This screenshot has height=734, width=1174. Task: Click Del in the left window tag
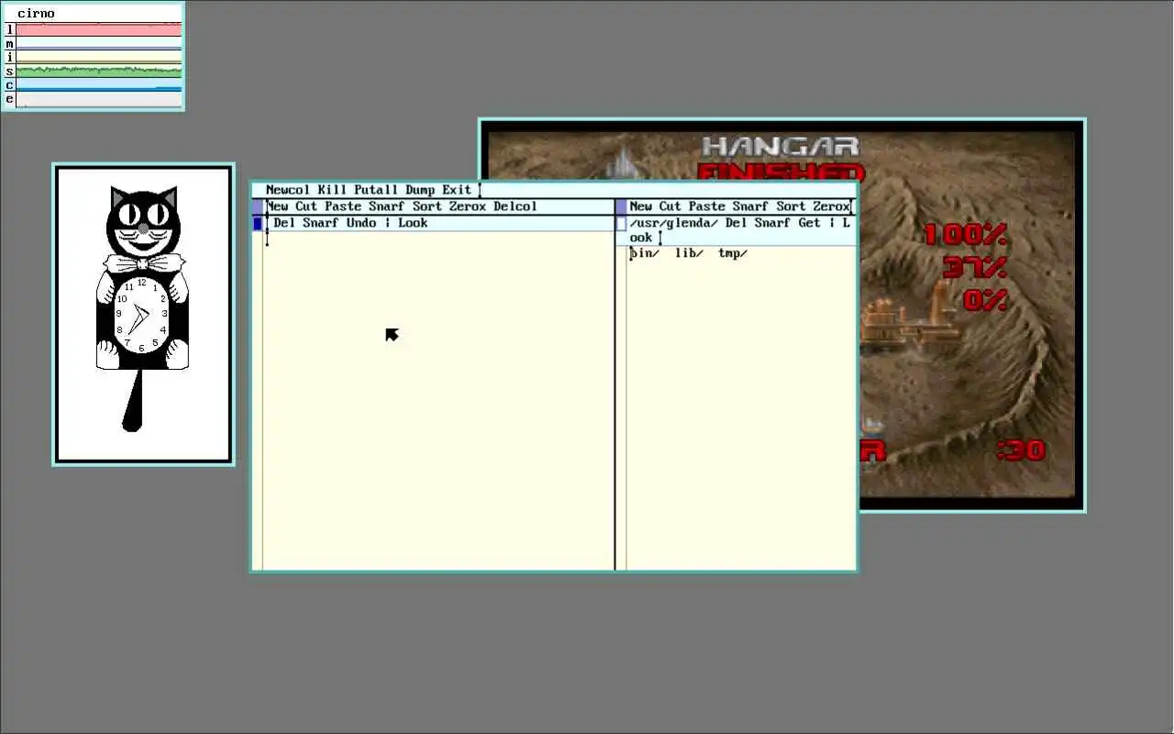tap(284, 223)
